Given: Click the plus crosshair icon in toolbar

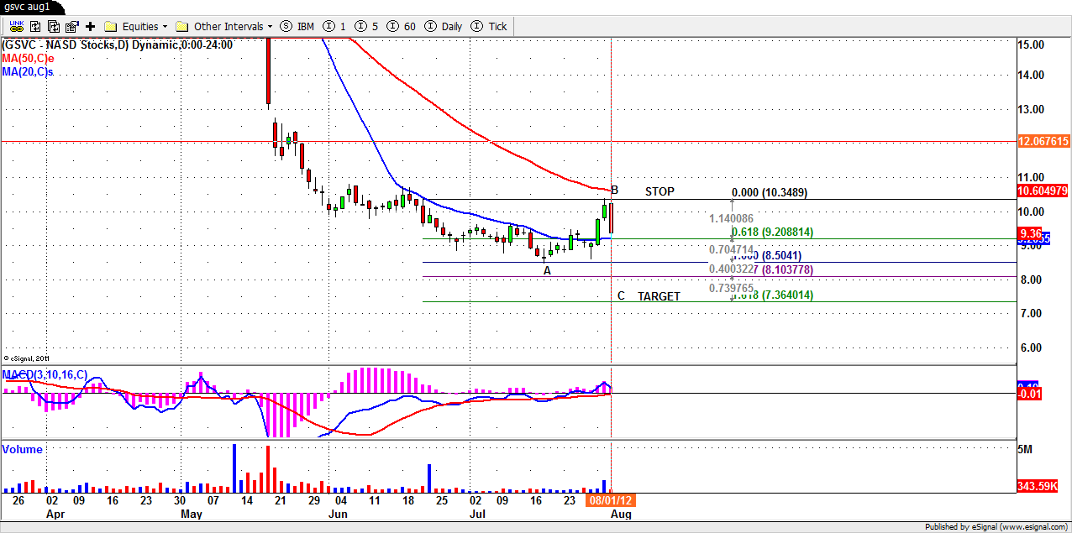Looking at the screenshot, I should (91, 26).
